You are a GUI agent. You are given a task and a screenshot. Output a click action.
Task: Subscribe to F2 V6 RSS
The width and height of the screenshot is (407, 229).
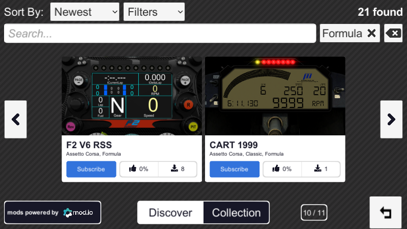pos(91,169)
